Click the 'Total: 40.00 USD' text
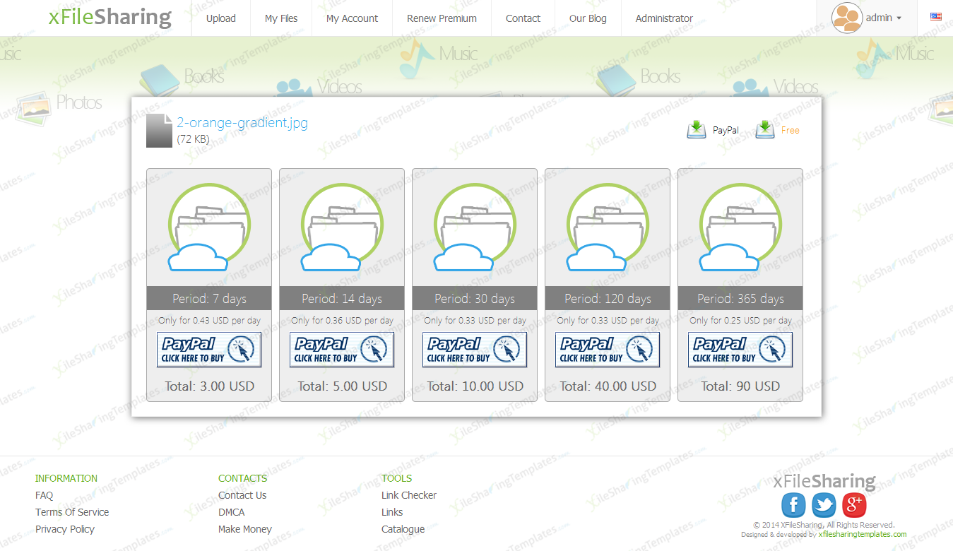 pyautogui.click(x=608, y=386)
